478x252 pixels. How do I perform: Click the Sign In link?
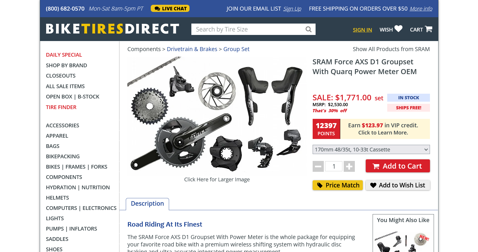point(362,30)
